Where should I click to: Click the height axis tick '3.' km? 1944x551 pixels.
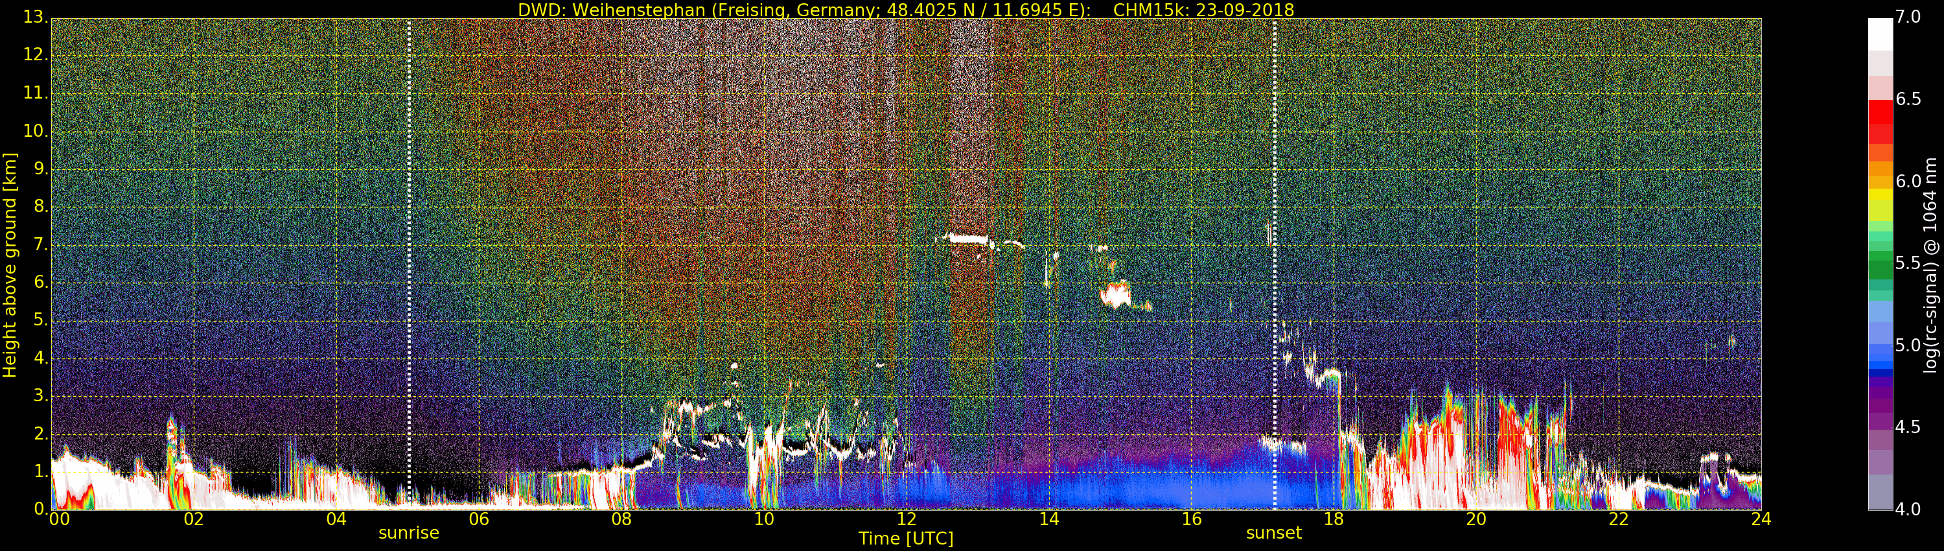point(41,395)
